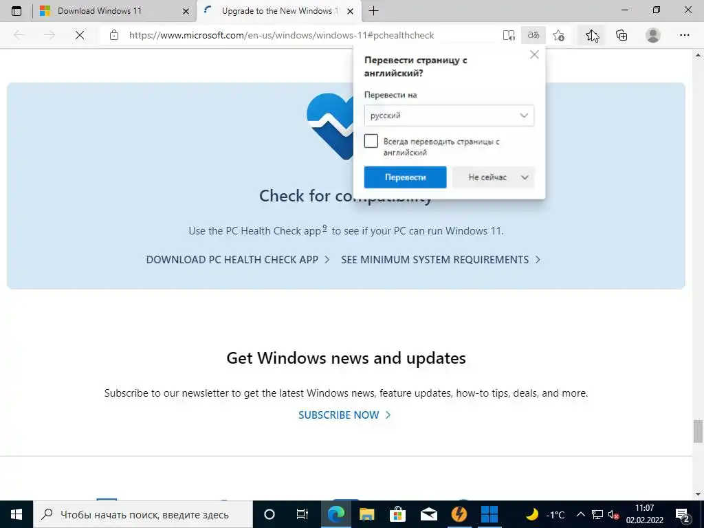Viewport: 704px width, 528px height.
Task: Click the muted volume tray icon
Action: (x=614, y=514)
